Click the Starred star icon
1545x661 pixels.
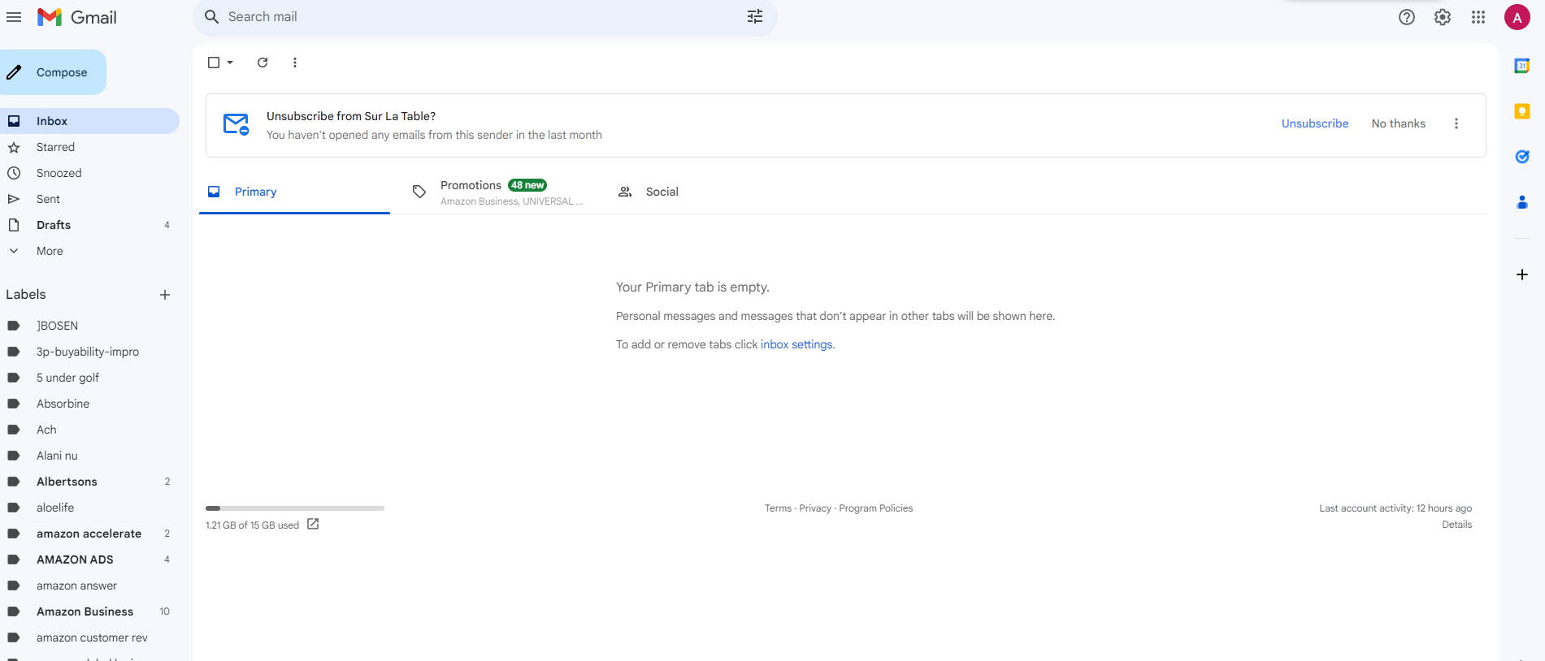tap(14, 147)
